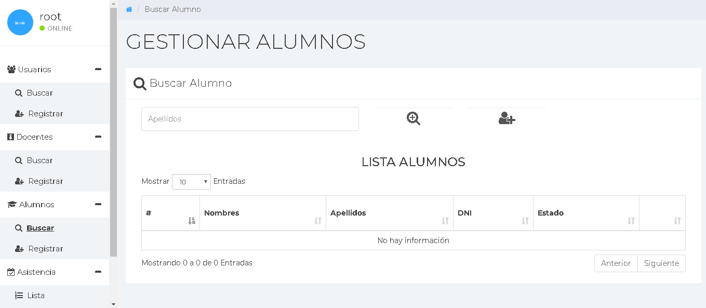Open Registrar under Alumnos

[x=45, y=249]
